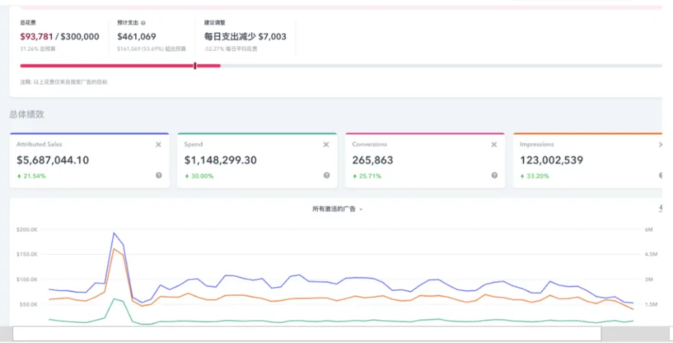Select the Attributed Sales card
Viewport: 673px width, 343px height.
pos(89,161)
